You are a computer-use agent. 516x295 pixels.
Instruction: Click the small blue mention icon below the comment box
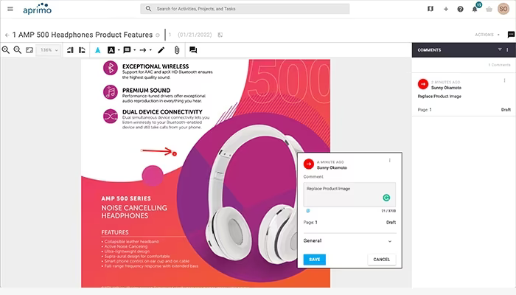coord(308,211)
